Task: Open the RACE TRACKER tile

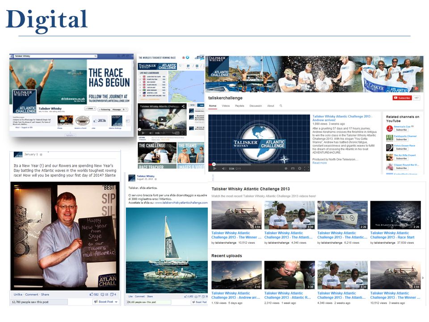Action: point(157,166)
